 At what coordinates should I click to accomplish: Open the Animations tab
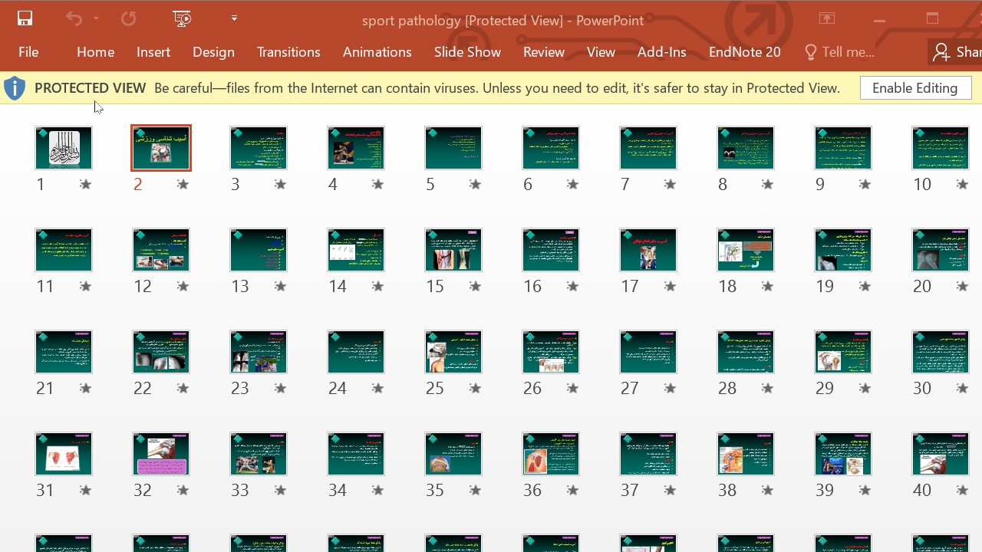click(x=377, y=52)
